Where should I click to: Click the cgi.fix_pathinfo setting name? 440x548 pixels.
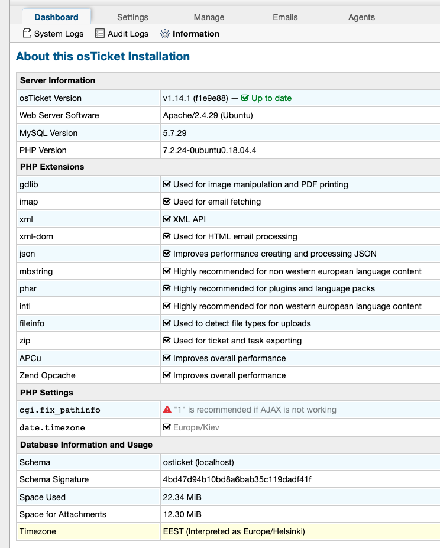coord(60,410)
